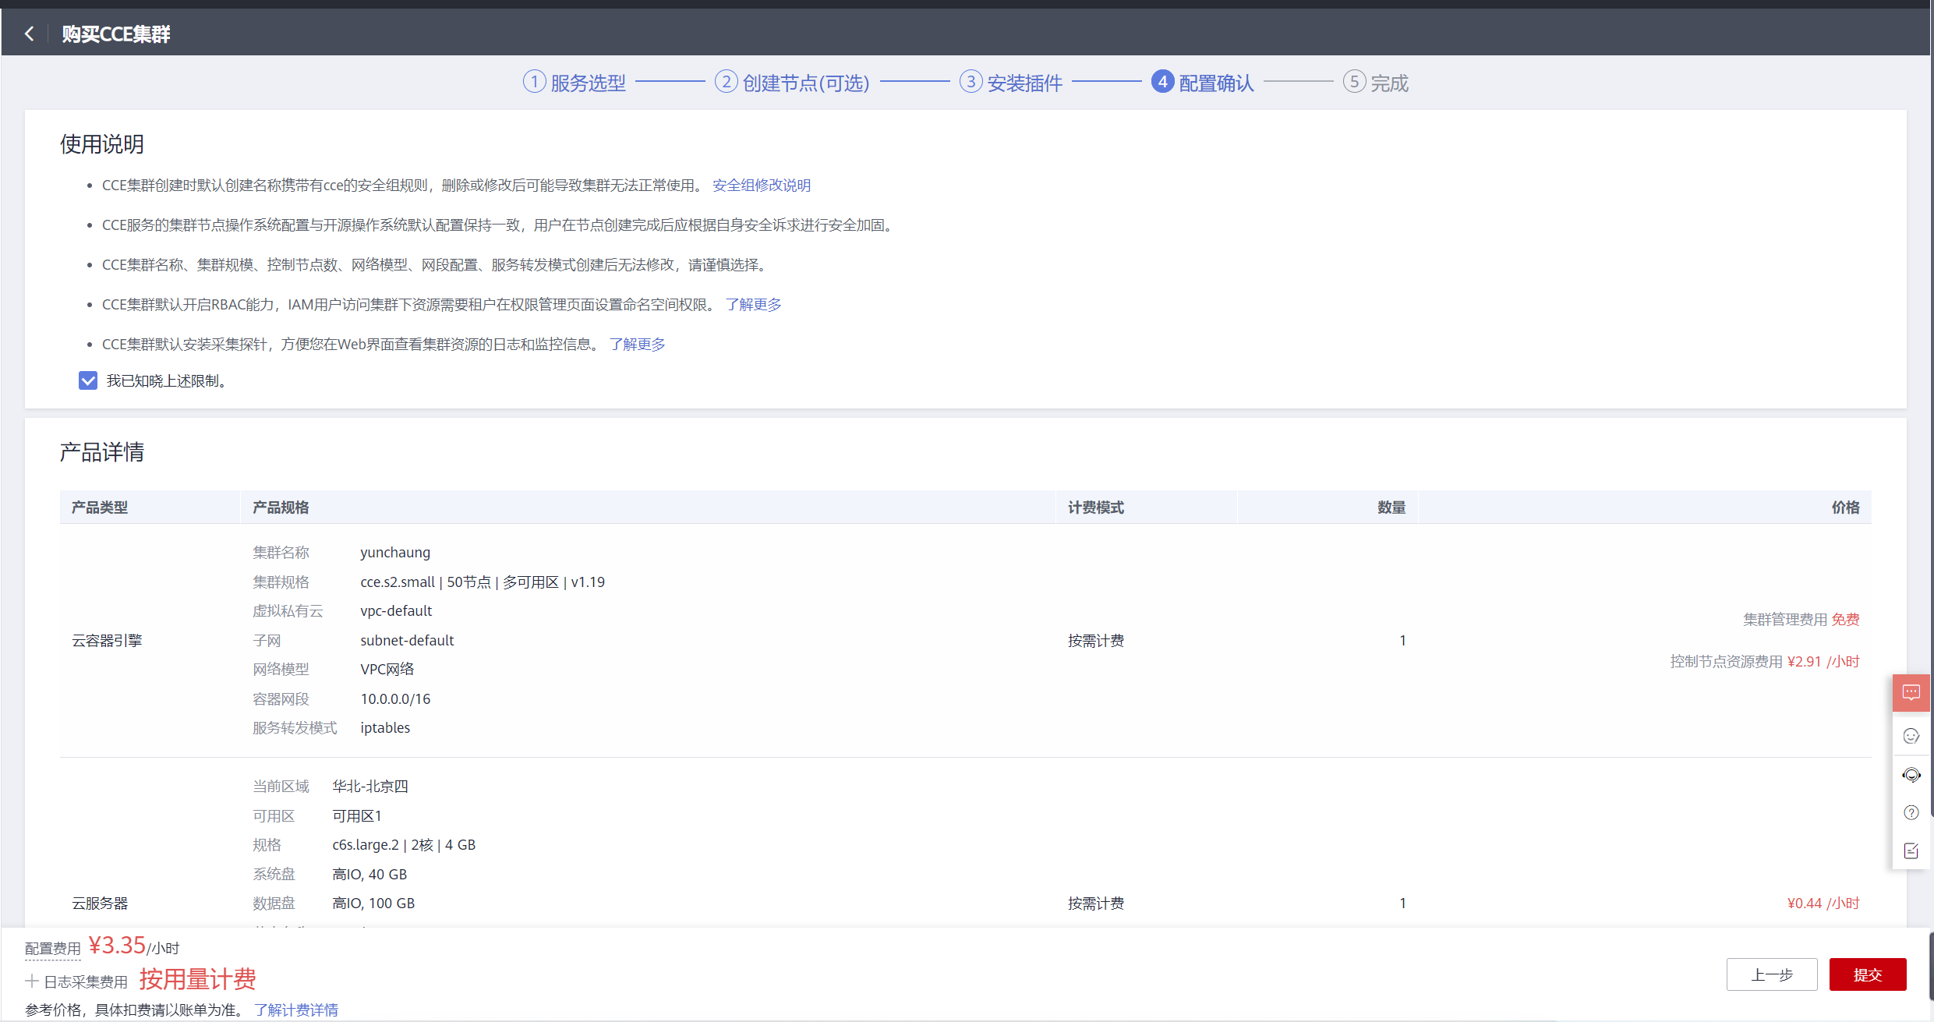Expand the 日志采集费用 plus sign

32,981
